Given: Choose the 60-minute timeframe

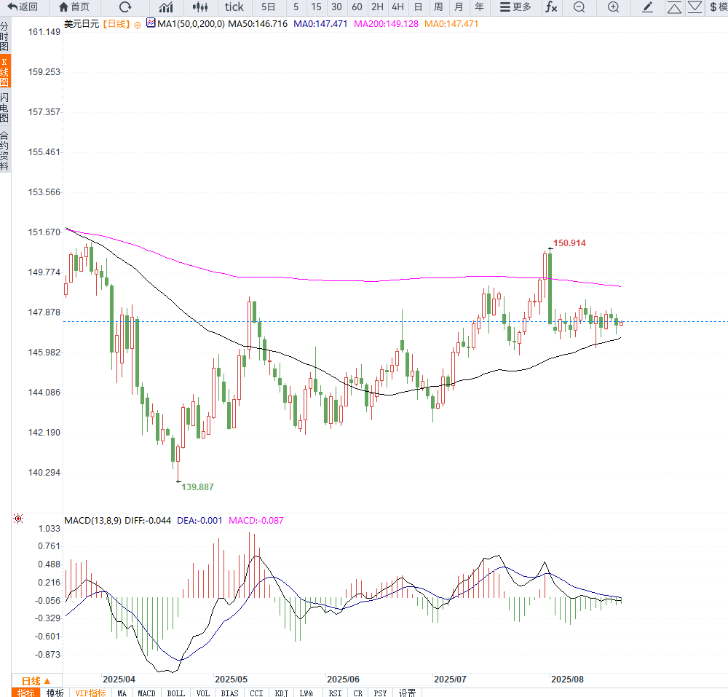Looking at the screenshot, I should pos(357,7).
